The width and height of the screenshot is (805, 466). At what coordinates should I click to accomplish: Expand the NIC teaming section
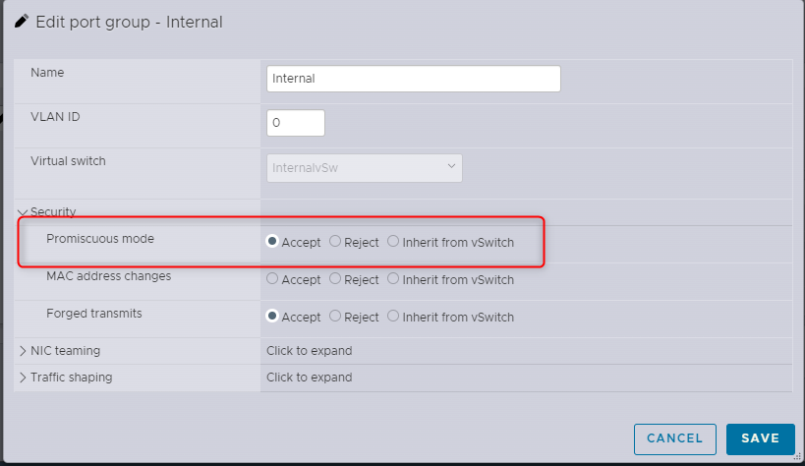(23, 351)
